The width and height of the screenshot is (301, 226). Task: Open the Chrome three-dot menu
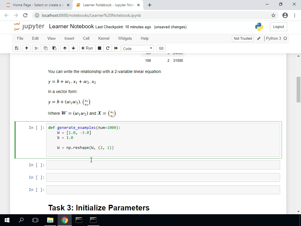tap(295, 15)
